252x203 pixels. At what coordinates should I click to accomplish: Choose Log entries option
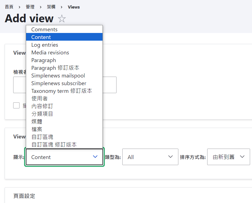point(45,45)
